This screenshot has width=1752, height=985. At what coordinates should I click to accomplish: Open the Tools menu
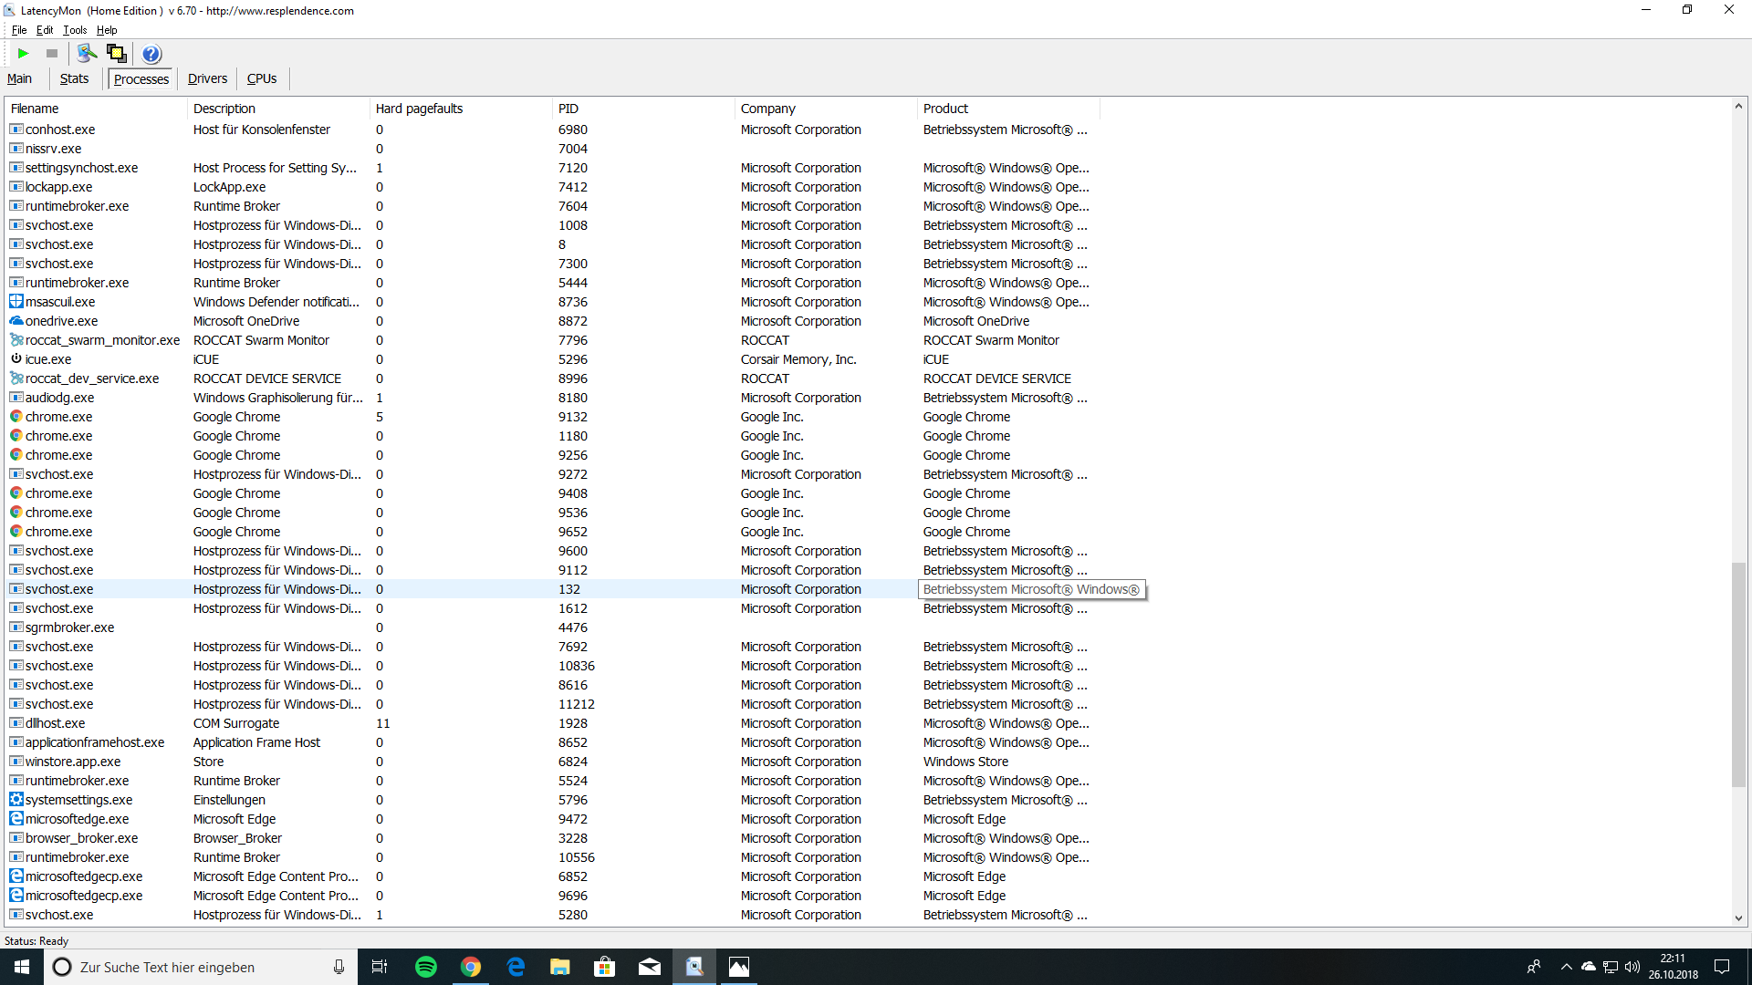pyautogui.click(x=75, y=30)
